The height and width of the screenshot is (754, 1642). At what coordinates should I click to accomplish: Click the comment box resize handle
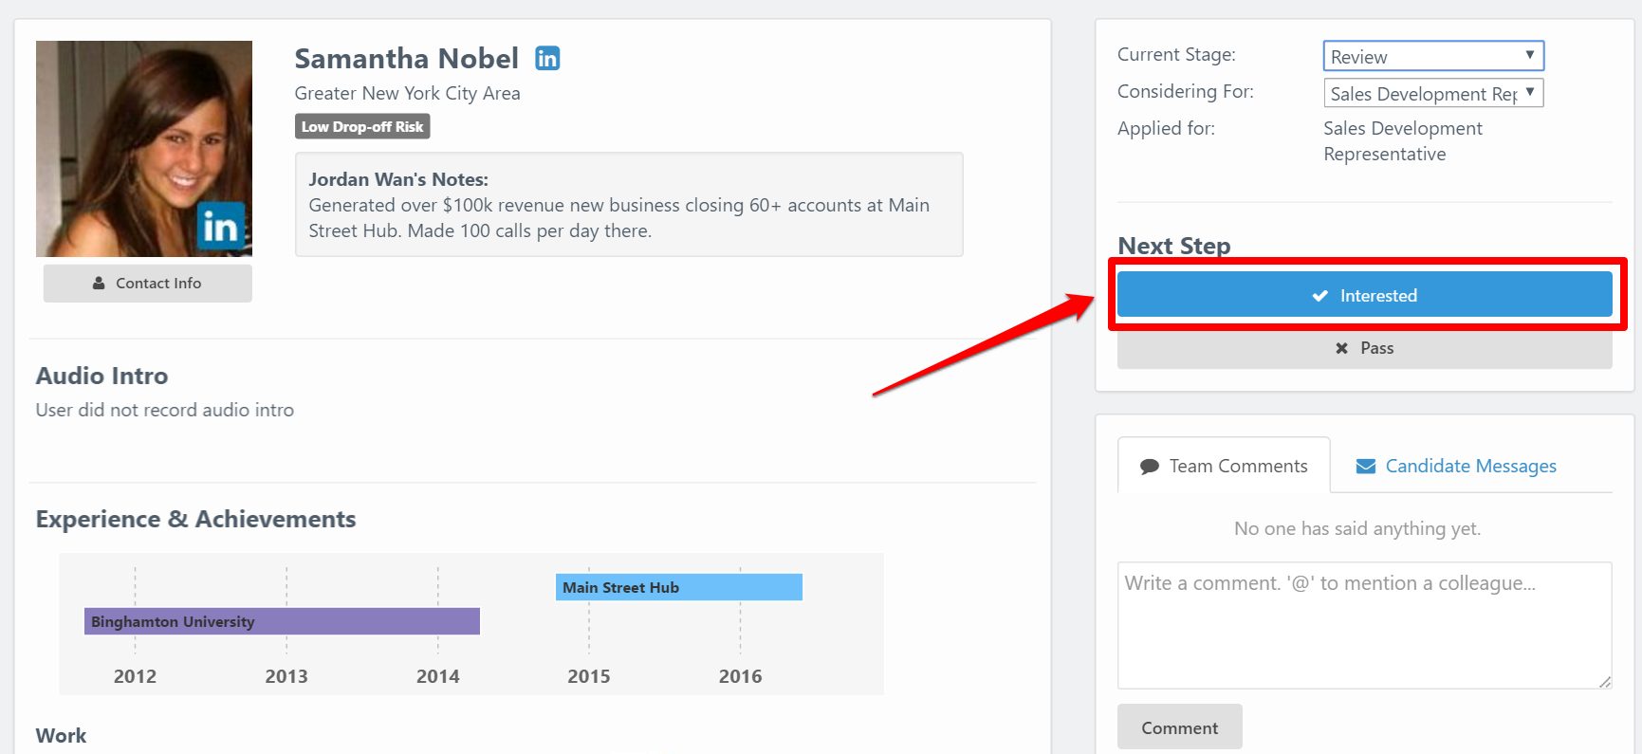1604,681
